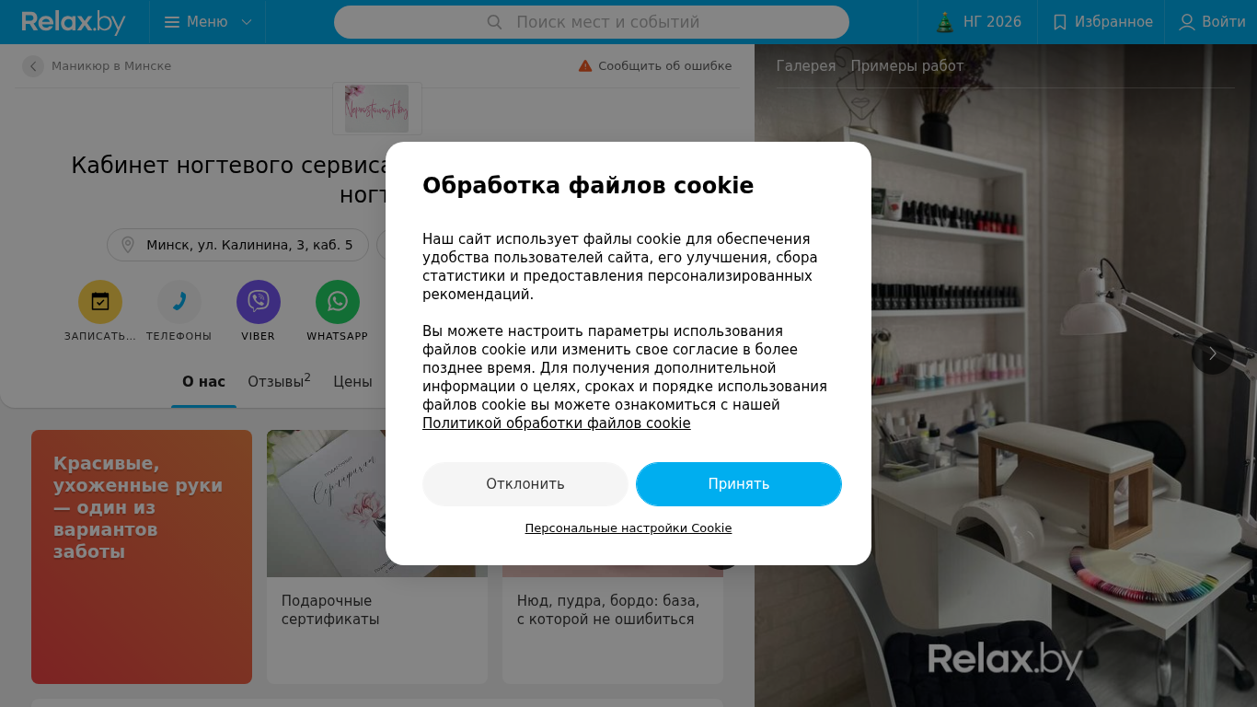The width and height of the screenshot is (1257, 707).
Task: Select the Примеры работ gallery tab
Action: click(x=906, y=66)
